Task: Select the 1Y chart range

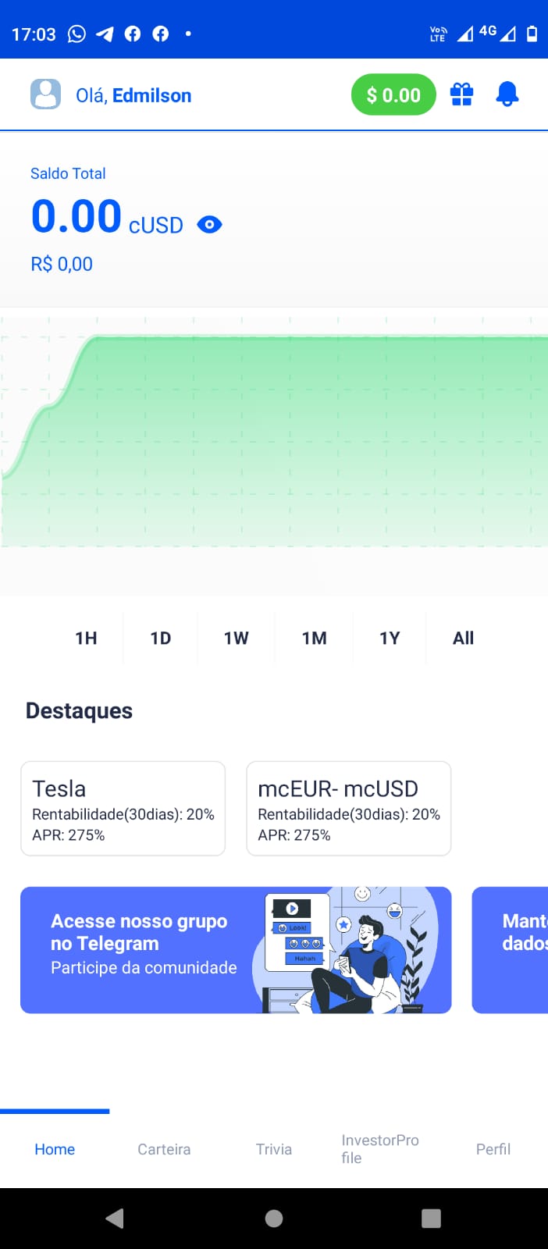Action: click(390, 639)
